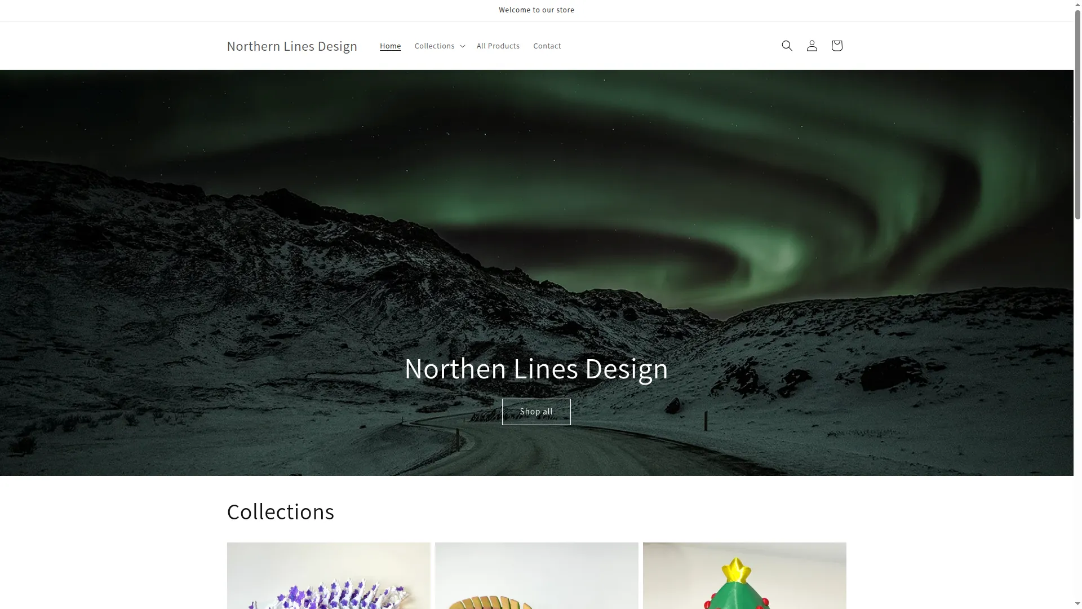The height and width of the screenshot is (609, 1082).
Task: Open All Products menu link
Action: (498, 46)
